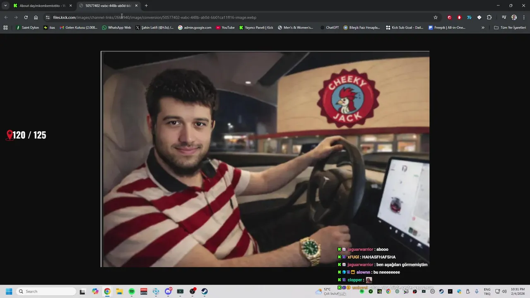Open Spotify from the taskbar
Screen dimensions: 530x298
[x=132, y=291]
